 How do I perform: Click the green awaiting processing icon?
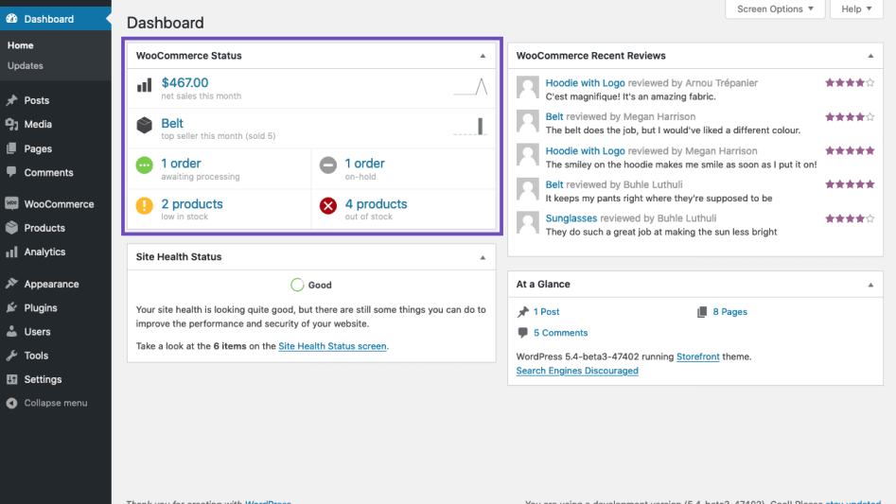tap(144, 165)
